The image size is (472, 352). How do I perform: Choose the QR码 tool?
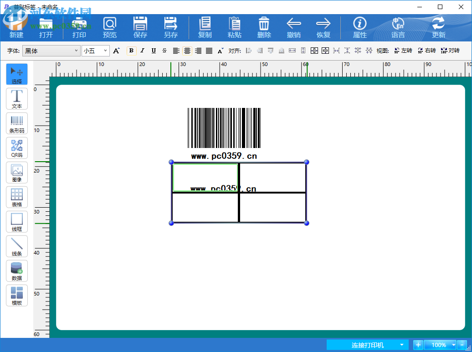17,148
